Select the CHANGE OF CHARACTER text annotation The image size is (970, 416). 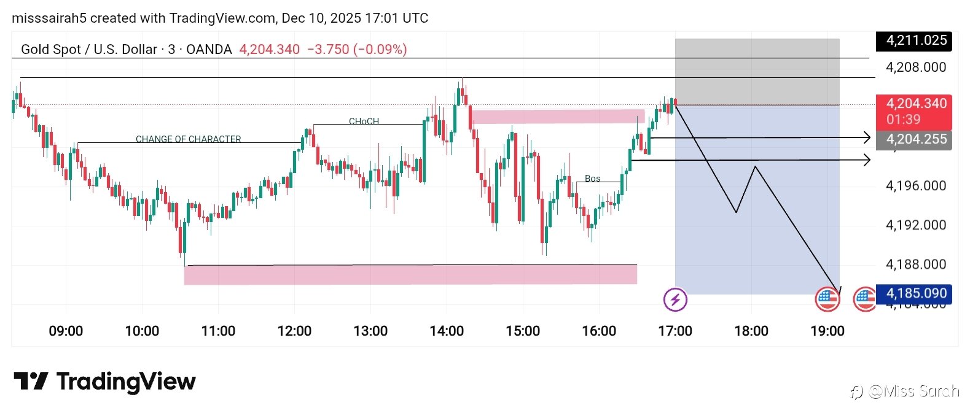[x=188, y=139]
